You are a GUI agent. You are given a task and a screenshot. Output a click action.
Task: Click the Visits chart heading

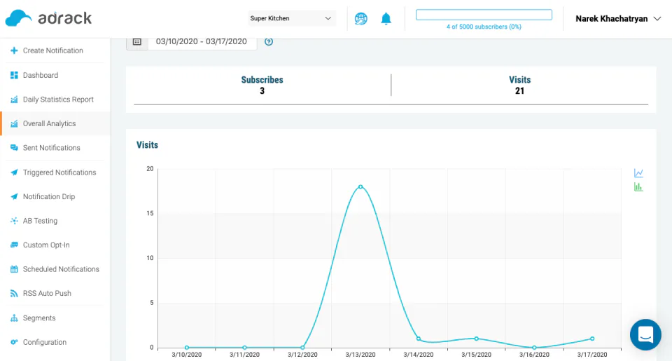(x=147, y=145)
